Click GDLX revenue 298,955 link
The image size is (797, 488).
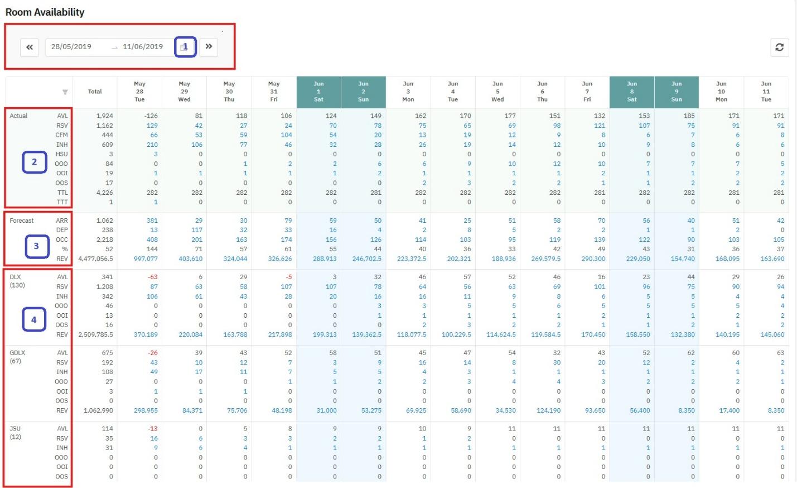pos(146,411)
